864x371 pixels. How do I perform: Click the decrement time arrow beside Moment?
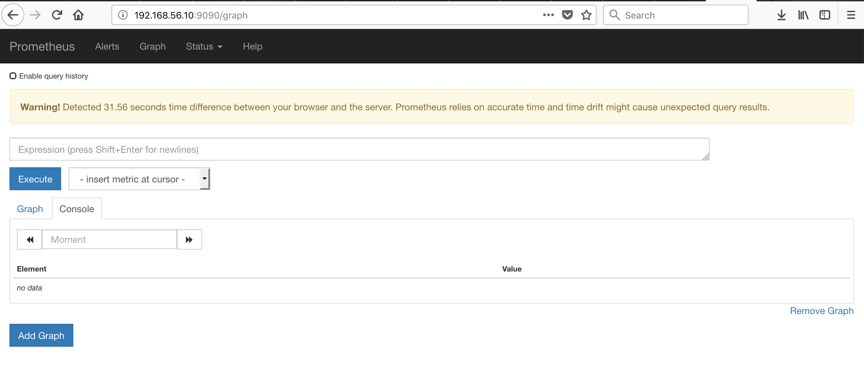click(x=29, y=239)
